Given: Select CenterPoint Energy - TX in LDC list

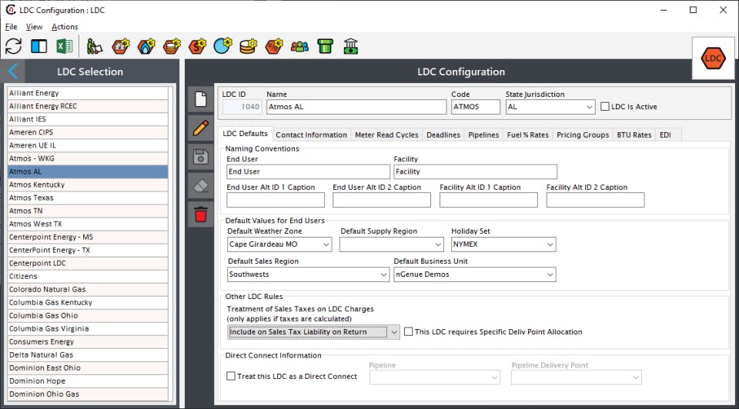Looking at the screenshot, I should coord(88,251).
